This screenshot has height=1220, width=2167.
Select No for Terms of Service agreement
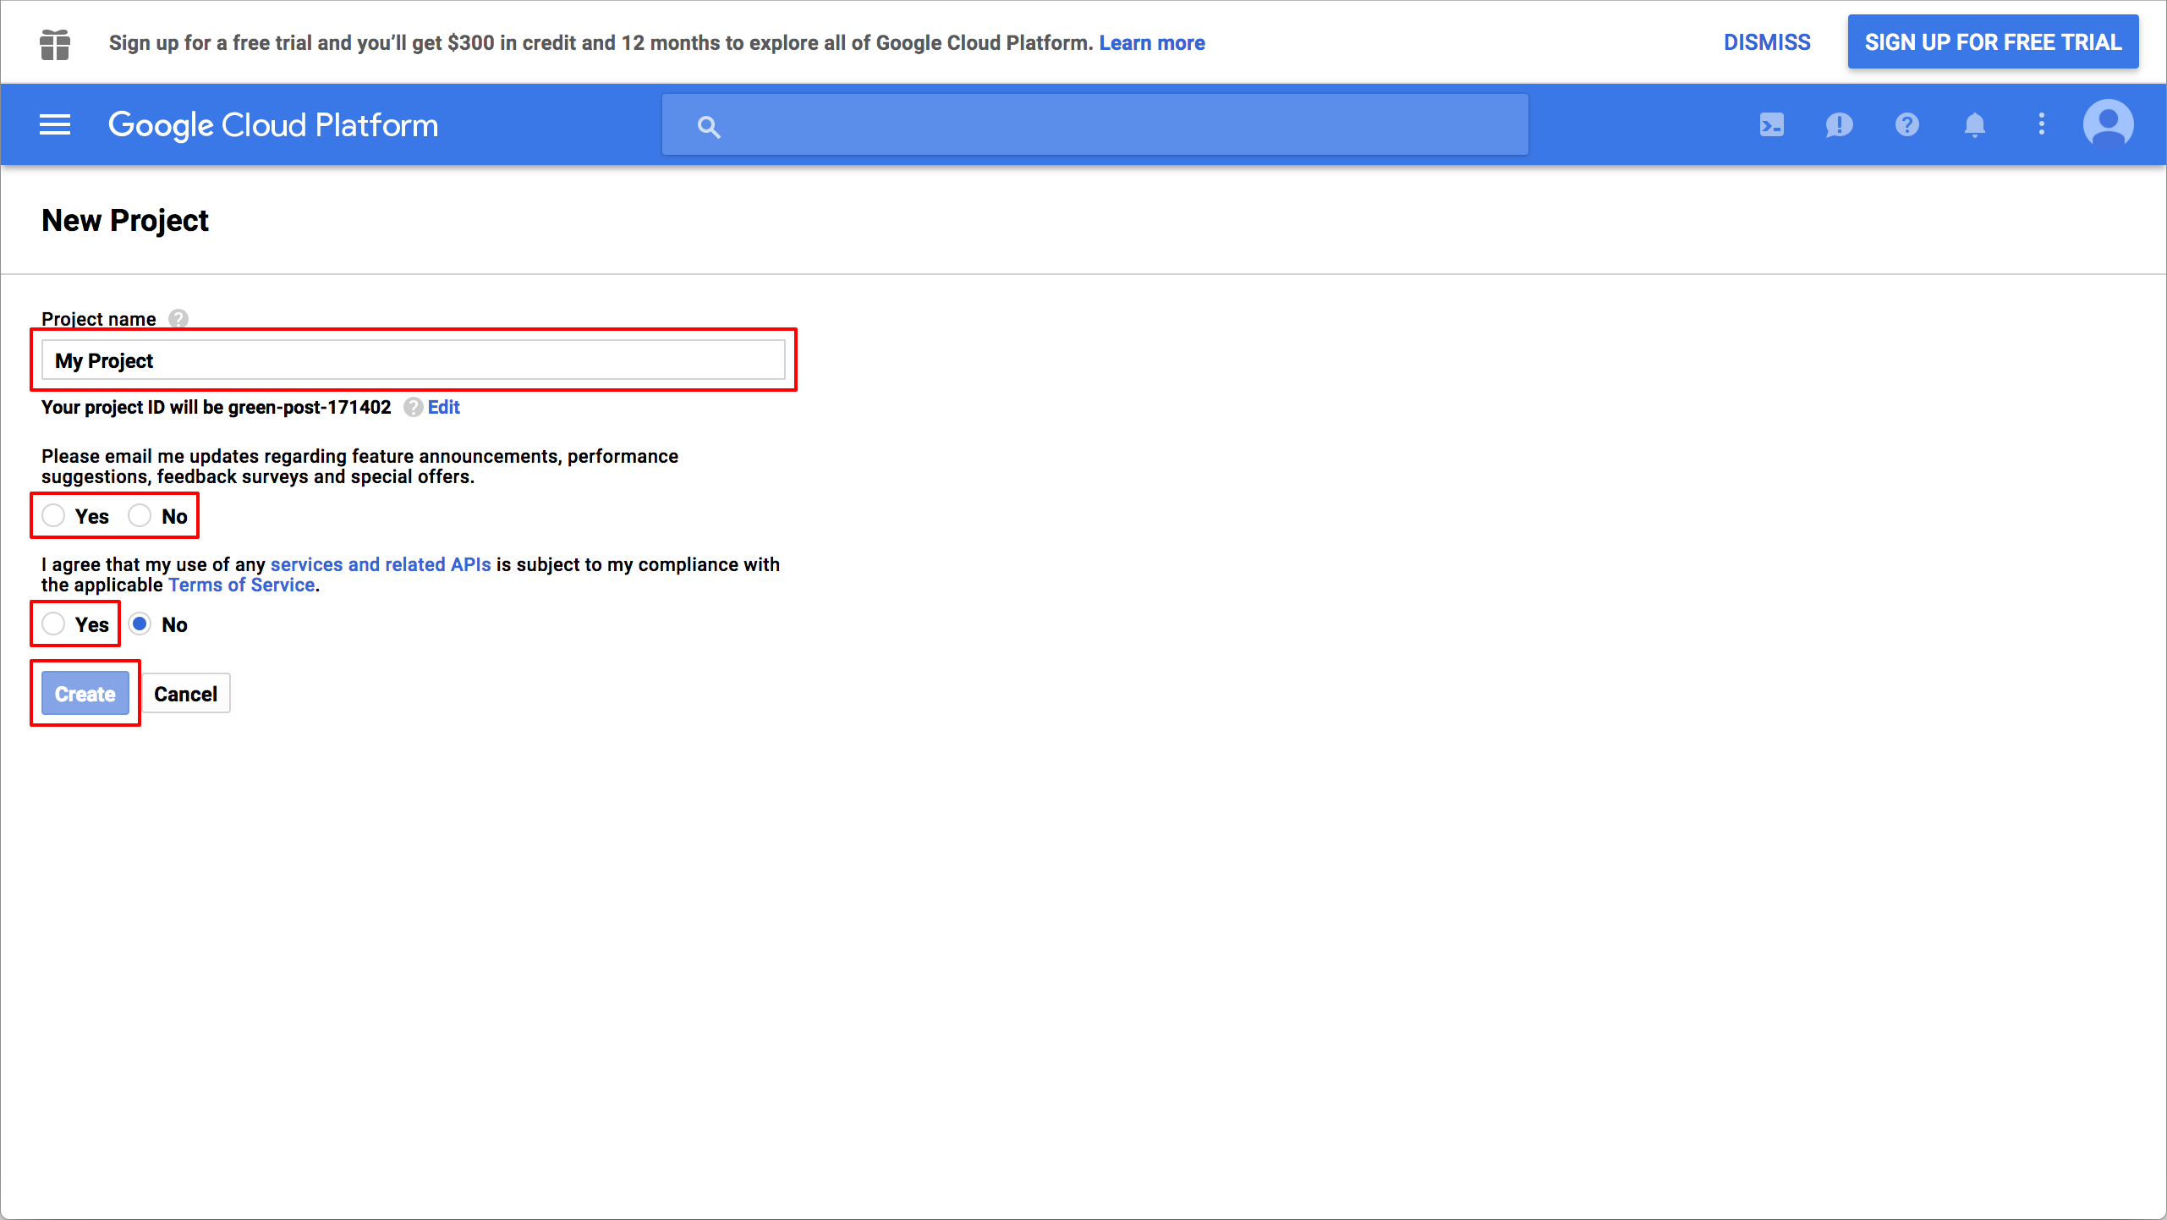140,624
